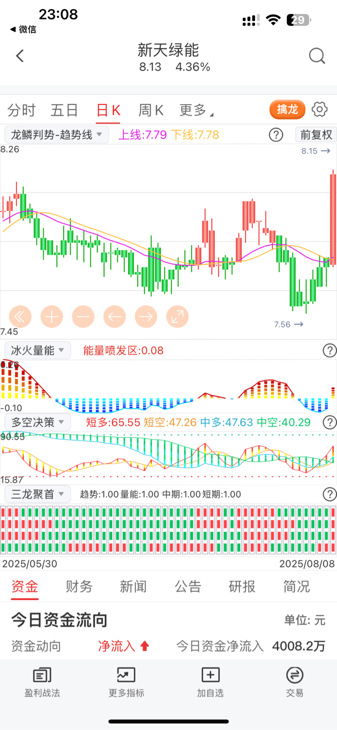Tap the 7.56 low price marker
Image resolution: width=337 pixels, height=730 pixels.
(x=288, y=324)
